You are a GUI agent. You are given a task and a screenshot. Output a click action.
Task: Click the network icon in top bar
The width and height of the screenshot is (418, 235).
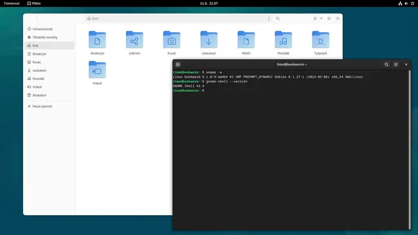click(400, 3)
